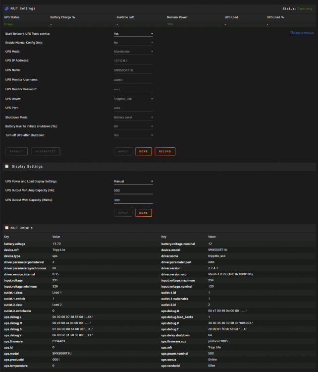Click the device.model key

tap(170, 250)
